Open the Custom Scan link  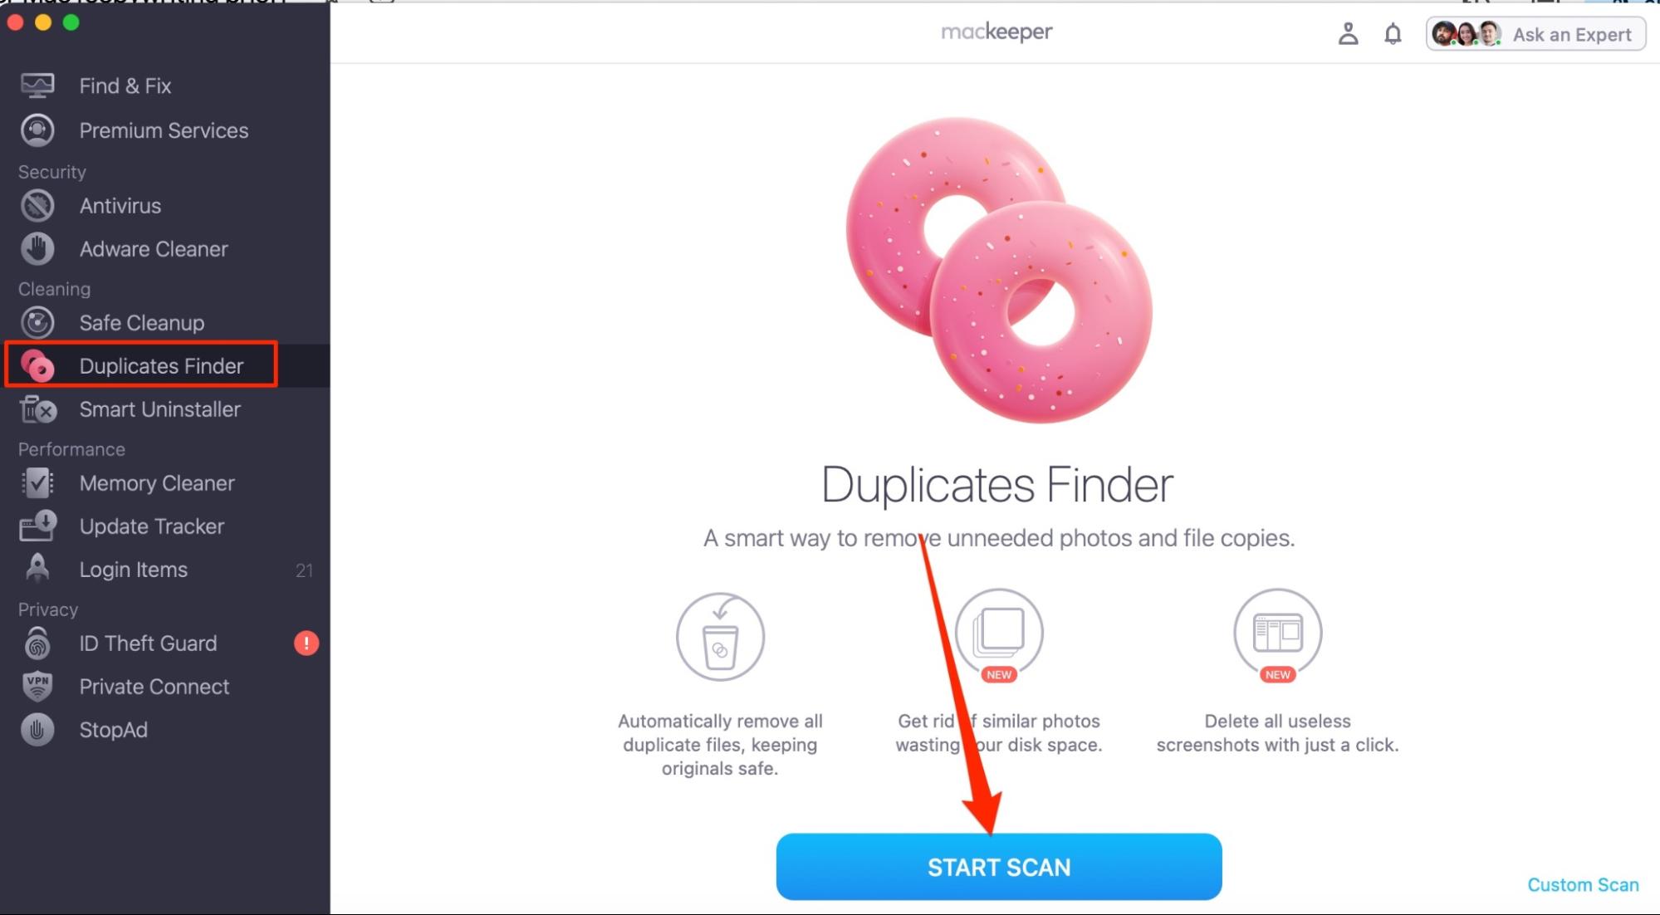click(x=1583, y=885)
